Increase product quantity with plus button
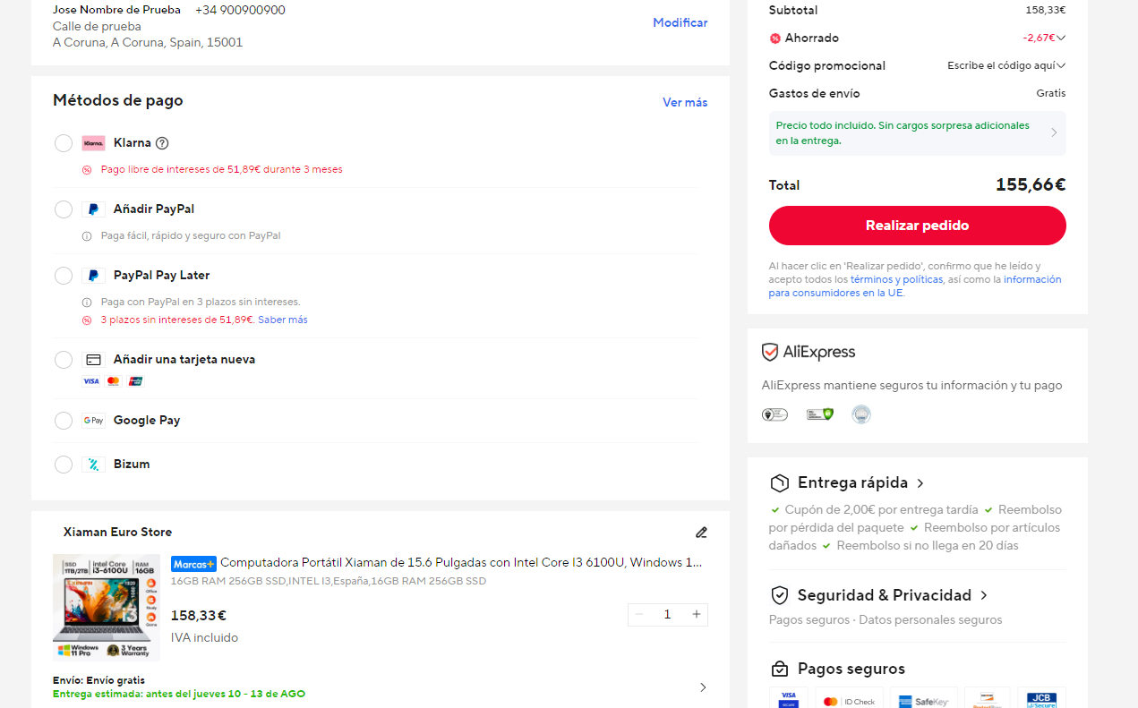 pyautogui.click(x=697, y=614)
